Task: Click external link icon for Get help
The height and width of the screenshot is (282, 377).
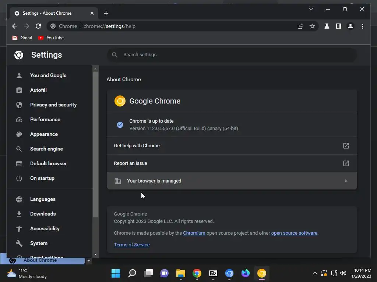Action: click(x=346, y=146)
